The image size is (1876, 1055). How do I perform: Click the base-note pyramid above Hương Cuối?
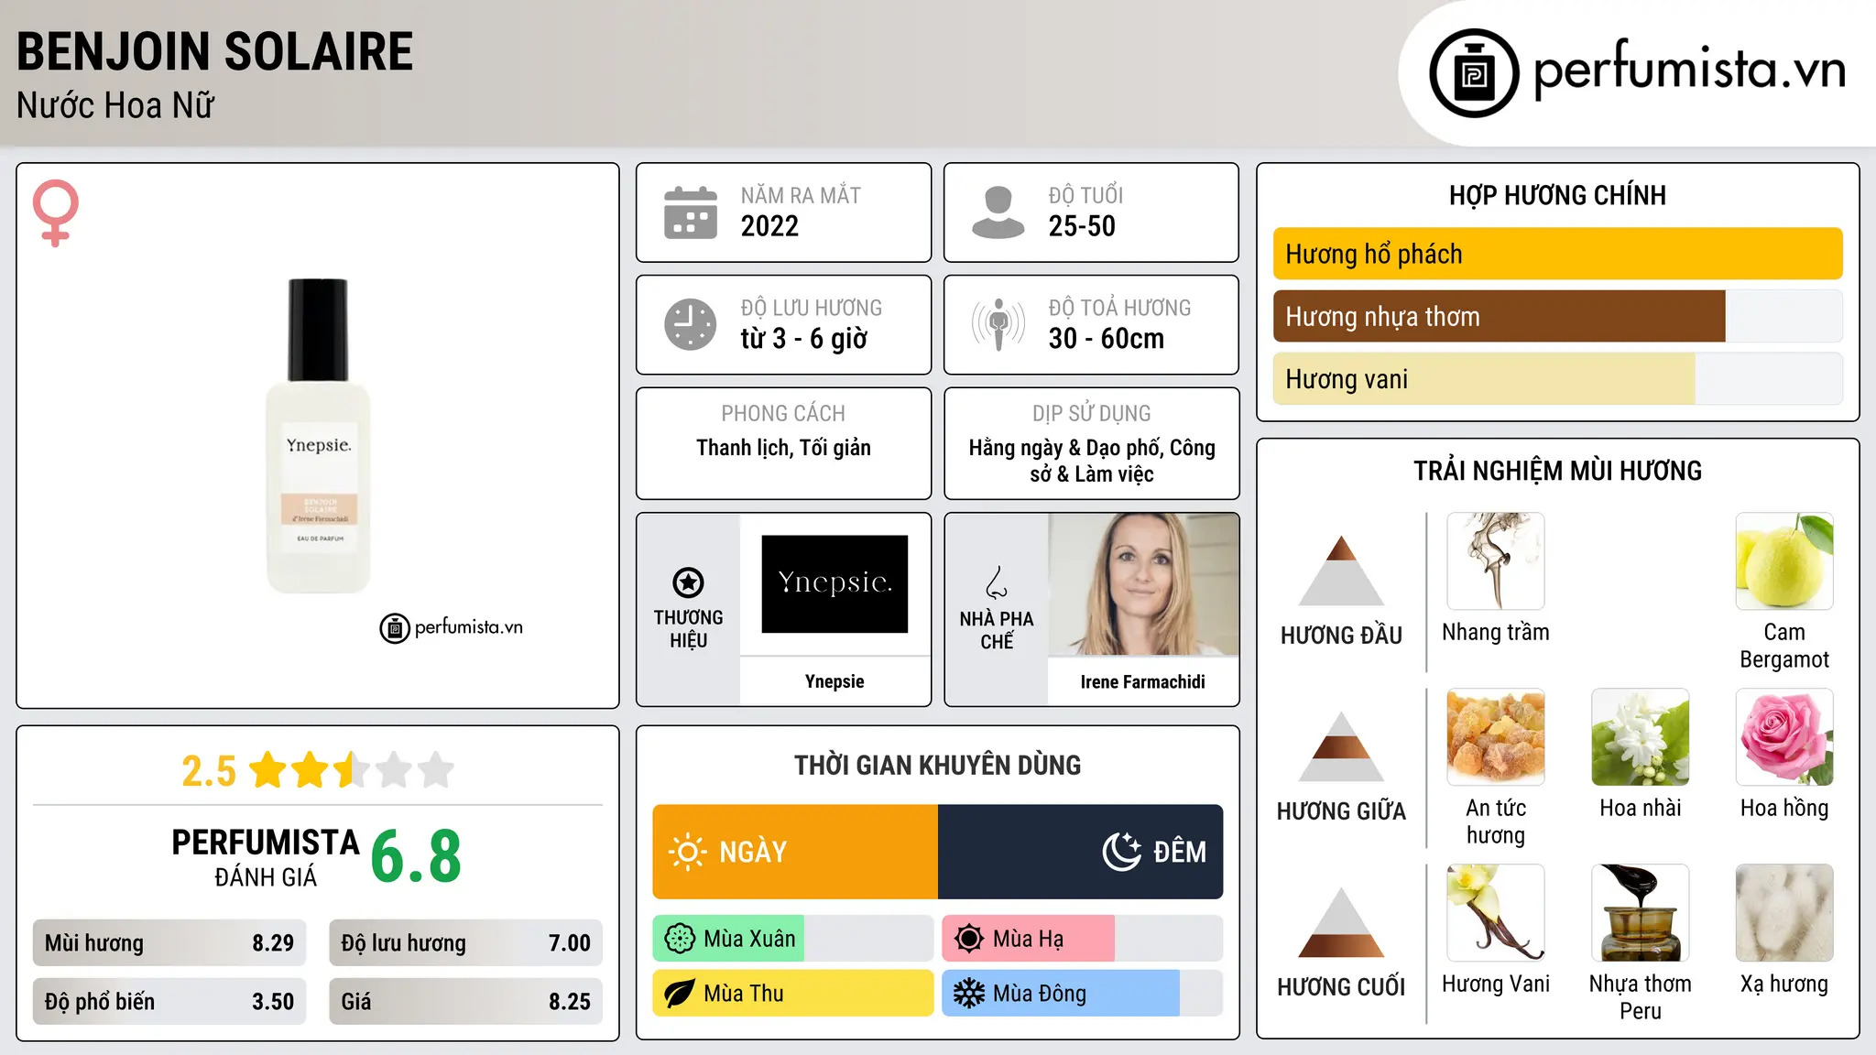click(1341, 922)
